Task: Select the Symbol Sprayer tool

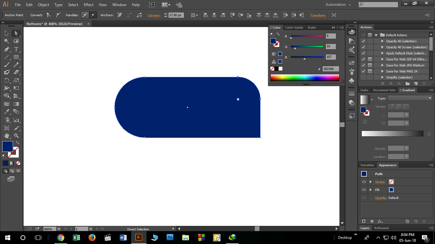Action: 7,120
